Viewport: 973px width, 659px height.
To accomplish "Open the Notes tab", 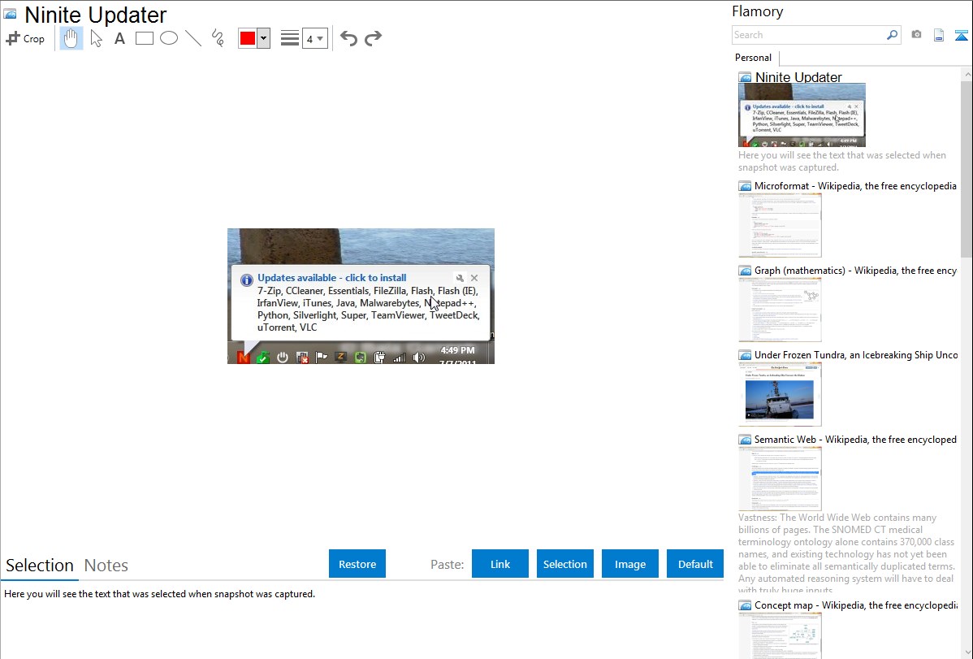I will 106,566.
